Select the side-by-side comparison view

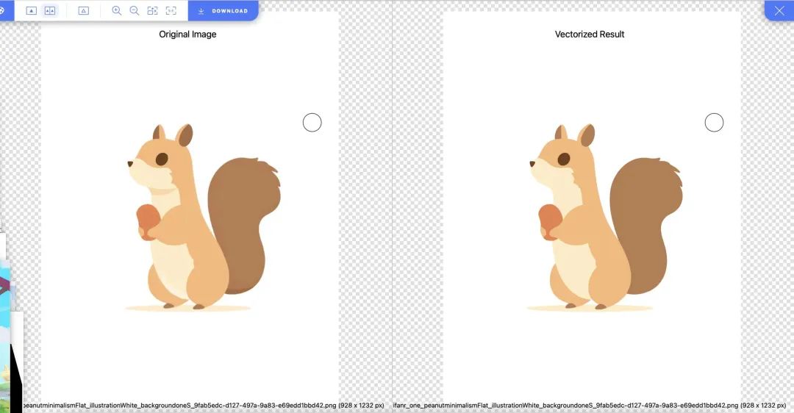click(50, 11)
